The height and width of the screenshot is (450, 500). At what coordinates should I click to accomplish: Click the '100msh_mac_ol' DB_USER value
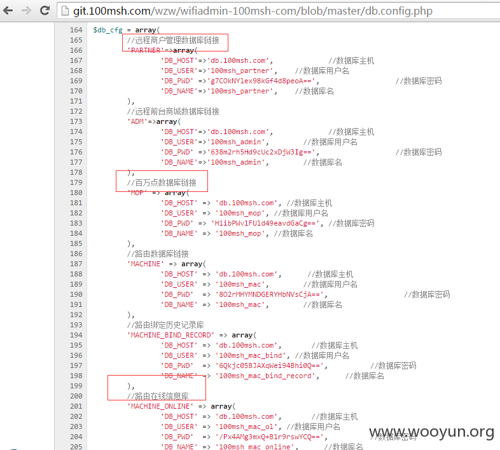pyautogui.click(x=246, y=426)
